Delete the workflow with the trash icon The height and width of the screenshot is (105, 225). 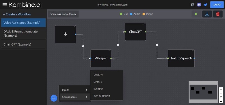[218, 14]
